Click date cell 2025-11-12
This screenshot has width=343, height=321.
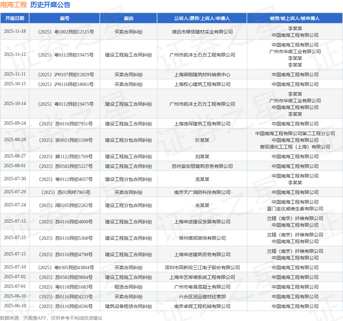pyautogui.click(x=15, y=55)
